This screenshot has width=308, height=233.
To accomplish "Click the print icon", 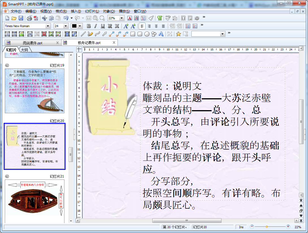I will click(29, 18).
